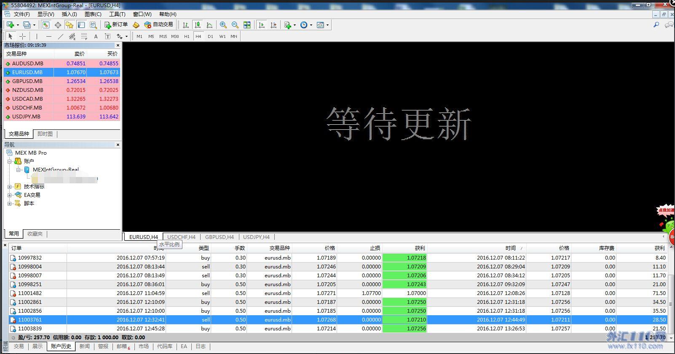Switch timeframe to M15
Viewport: 675px width, 354px height.
pyautogui.click(x=163, y=36)
